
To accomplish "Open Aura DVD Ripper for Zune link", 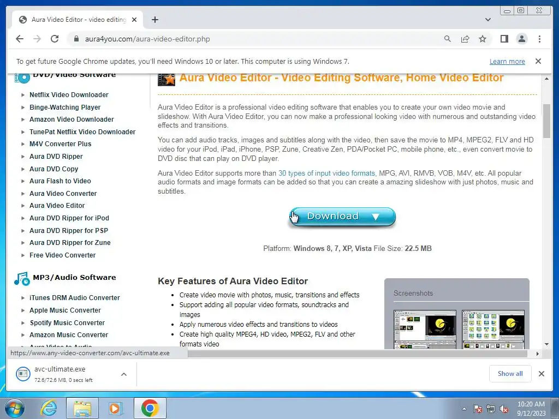I will tap(70, 243).
